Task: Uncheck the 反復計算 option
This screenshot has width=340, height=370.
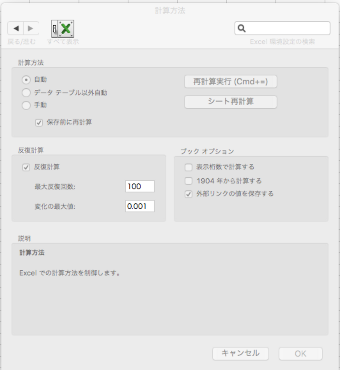Action: click(x=25, y=167)
